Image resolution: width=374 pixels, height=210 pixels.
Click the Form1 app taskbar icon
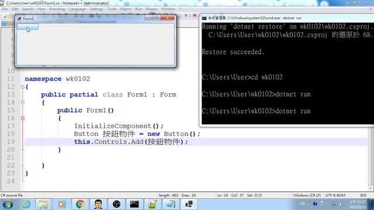point(189,204)
